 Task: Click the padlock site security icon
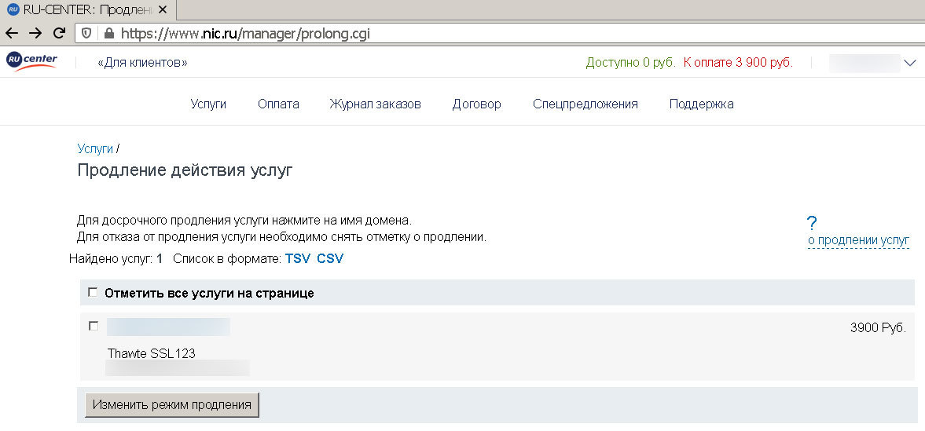click(108, 34)
